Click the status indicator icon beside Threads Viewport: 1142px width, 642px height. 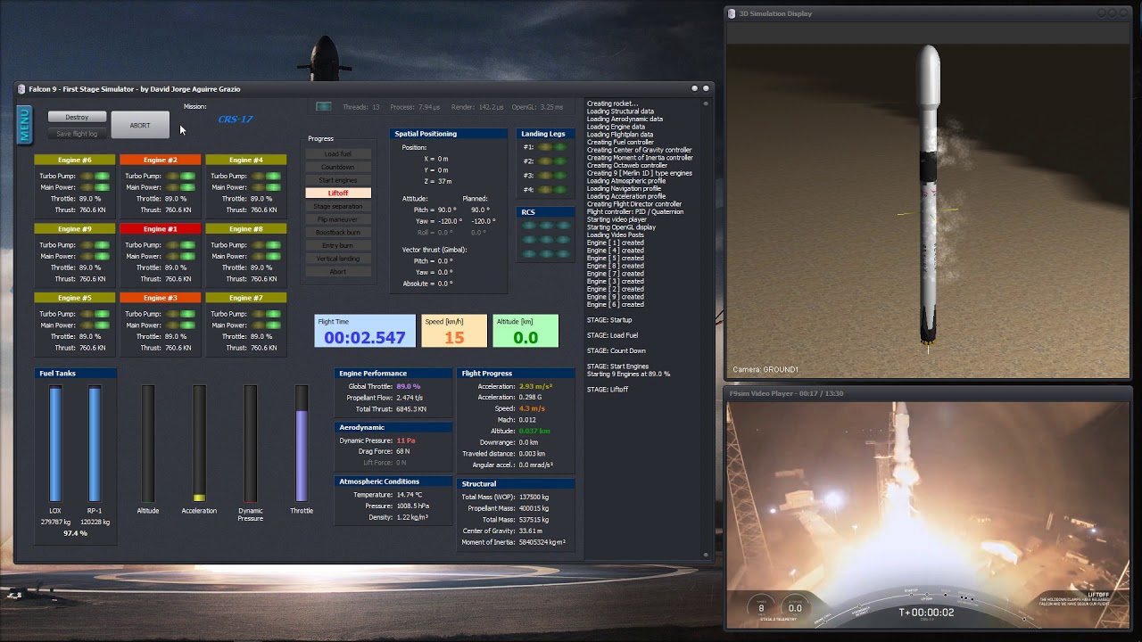323,107
